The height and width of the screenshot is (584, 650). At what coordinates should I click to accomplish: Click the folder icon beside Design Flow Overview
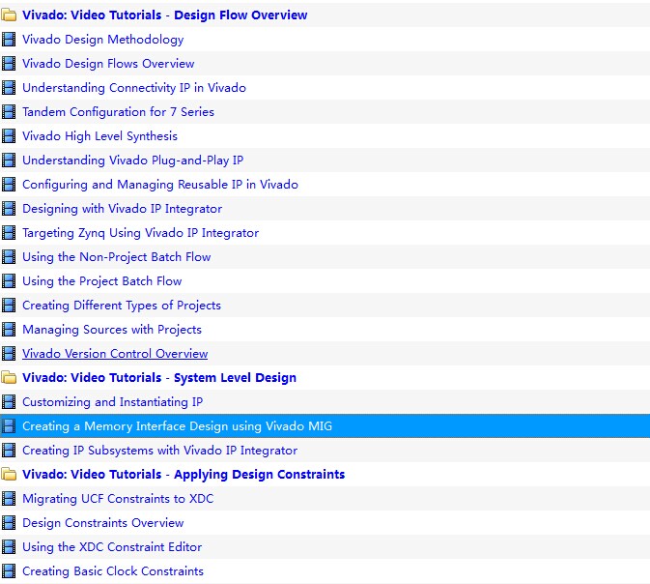point(9,15)
